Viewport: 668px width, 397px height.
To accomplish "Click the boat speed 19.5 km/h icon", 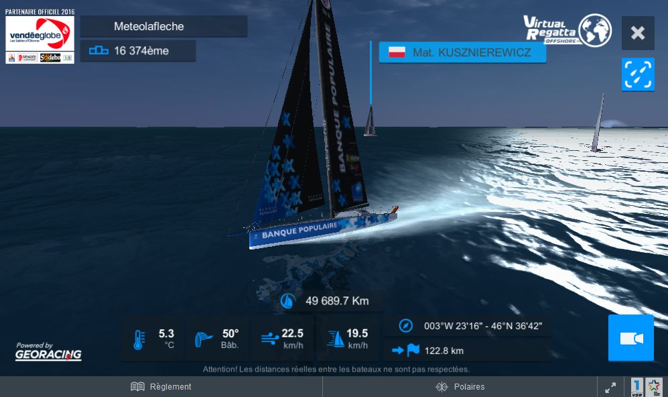I will 336,339.
